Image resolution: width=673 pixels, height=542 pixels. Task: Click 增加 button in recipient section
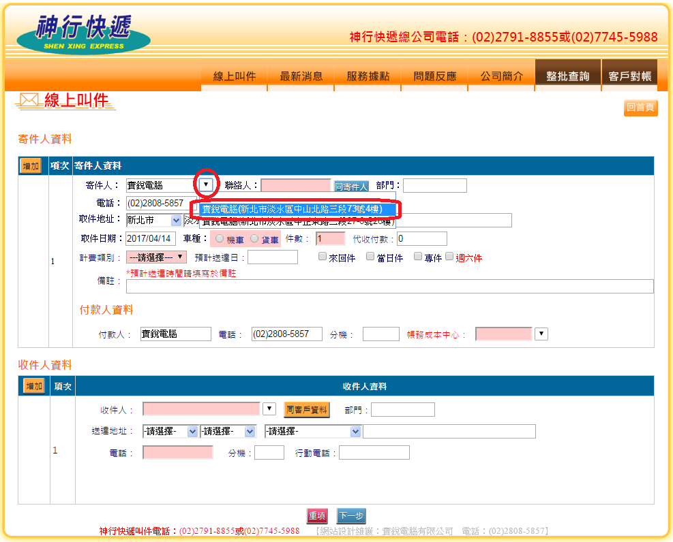click(x=34, y=386)
